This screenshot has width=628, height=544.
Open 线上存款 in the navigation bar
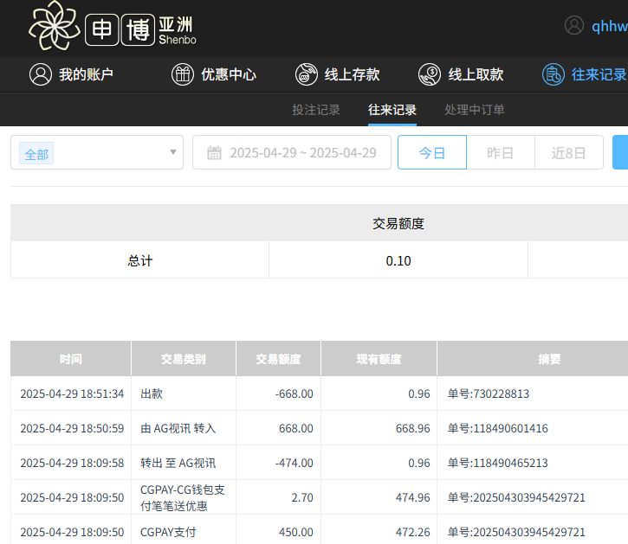click(352, 74)
